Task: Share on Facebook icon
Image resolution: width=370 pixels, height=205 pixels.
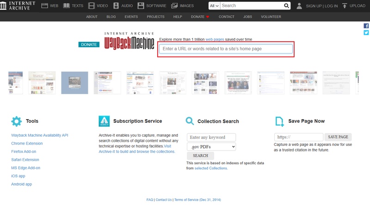Action: (366, 26)
